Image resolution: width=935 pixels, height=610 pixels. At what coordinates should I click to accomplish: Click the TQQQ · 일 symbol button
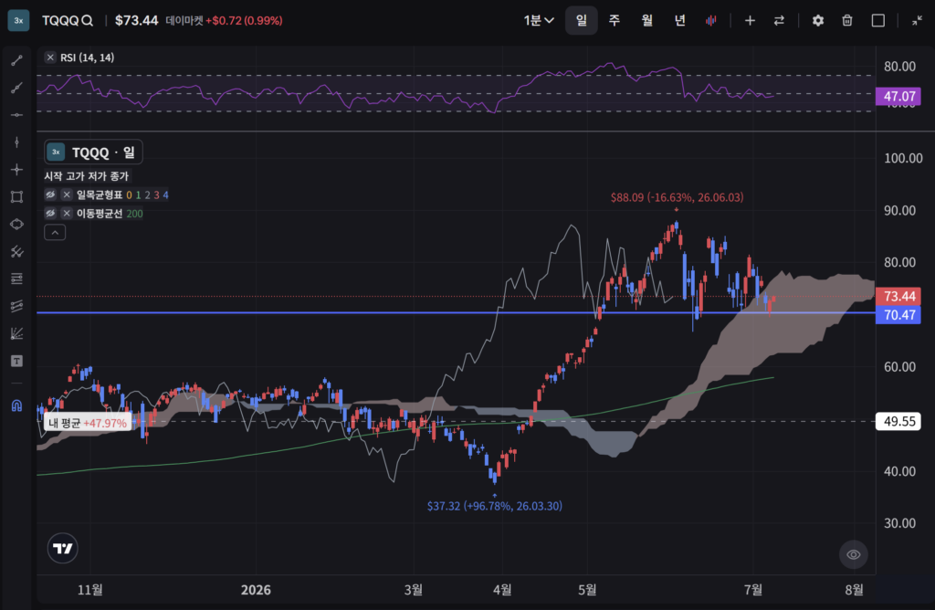click(94, 152)
